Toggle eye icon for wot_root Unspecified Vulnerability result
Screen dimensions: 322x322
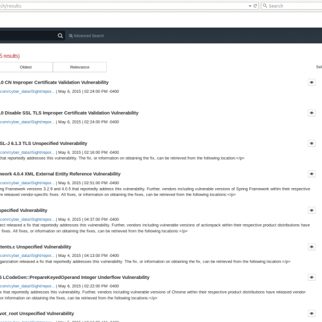click(x=312, y=314)
